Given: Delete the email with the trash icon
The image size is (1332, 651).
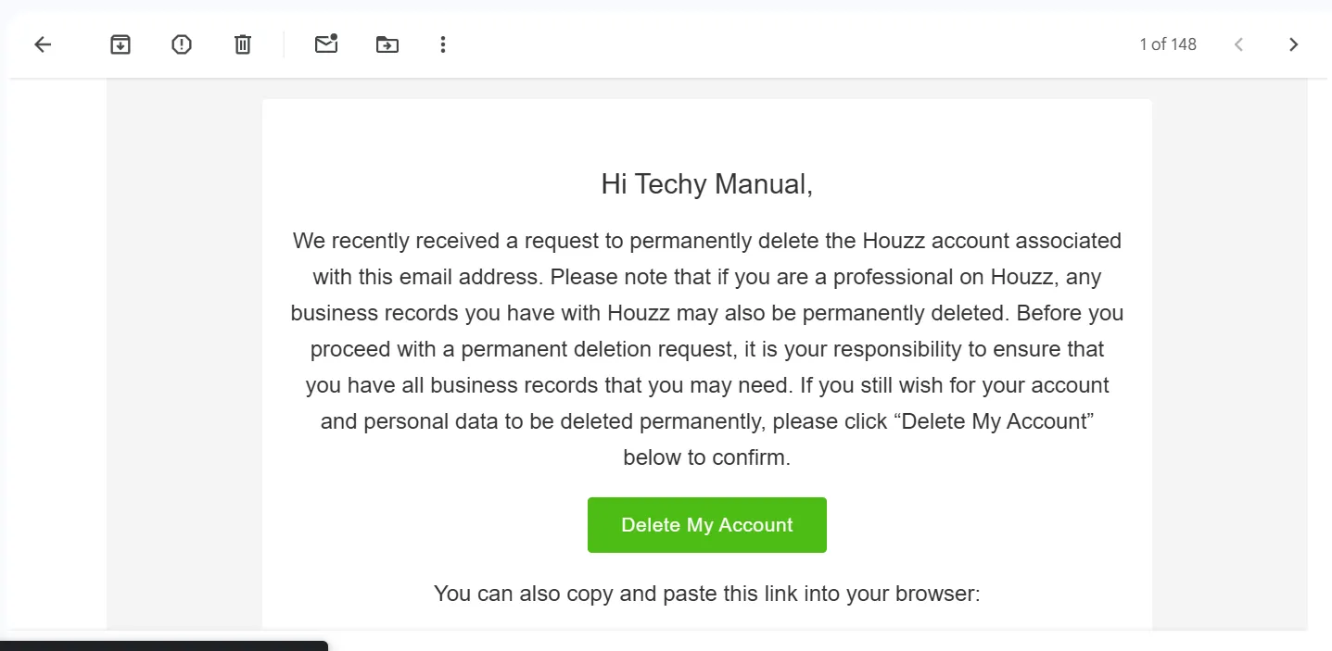Looking at the screenshot, I should tap(242, 44).
